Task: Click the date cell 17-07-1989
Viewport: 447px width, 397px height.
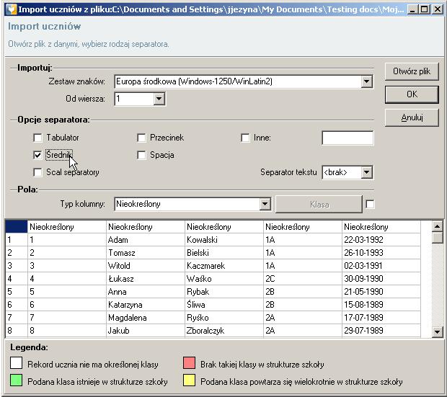Action: click(381, 318)
